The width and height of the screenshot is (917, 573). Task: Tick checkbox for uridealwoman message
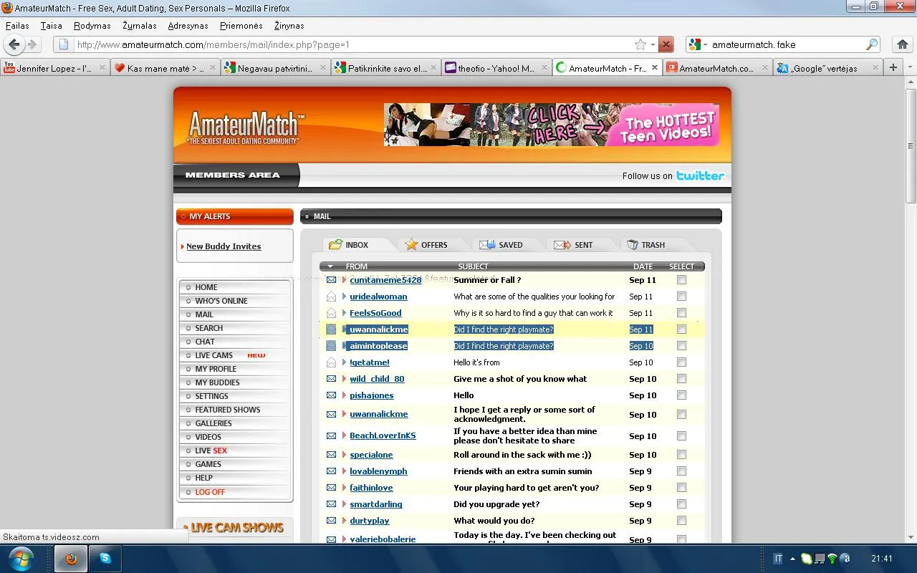(681, 296)
